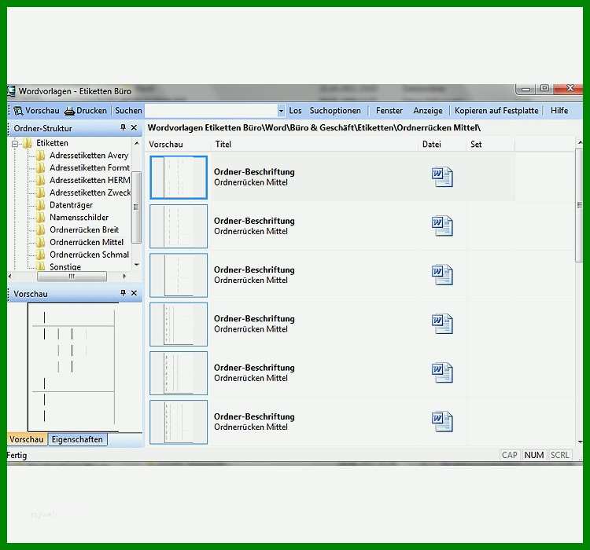Open Ordnerrücken Mittel folder
590x550 pixels.
pos(87,242)
